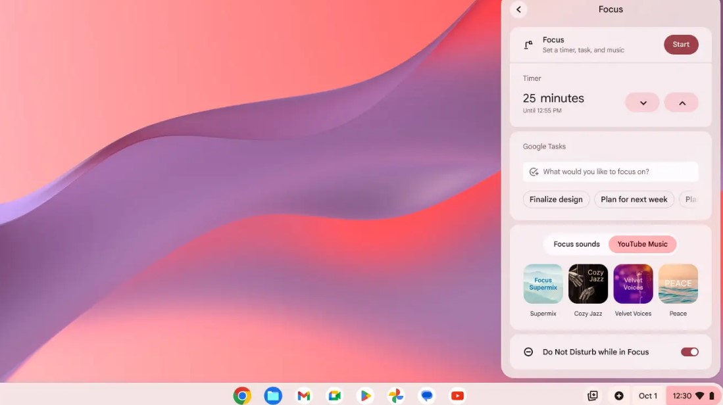Play the Peace playlist thumbnail

tap(678, 284)
